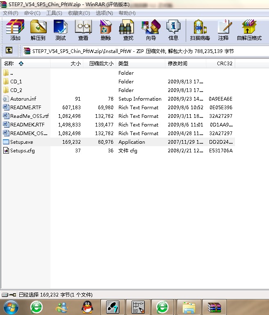
Task: Click the 扫描病毒 (Virus Scan) icon
Action: [x=200, y=30]
